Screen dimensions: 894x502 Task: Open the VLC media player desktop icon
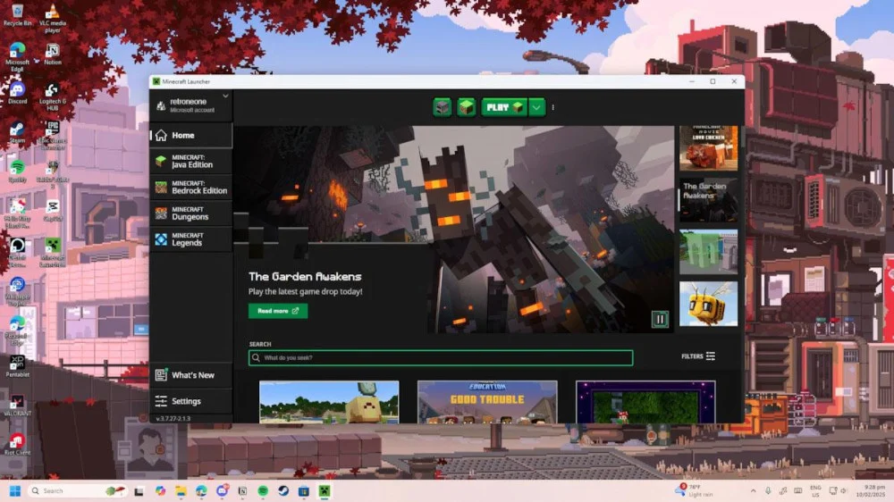pyautogui.click(x=53, y=18)
